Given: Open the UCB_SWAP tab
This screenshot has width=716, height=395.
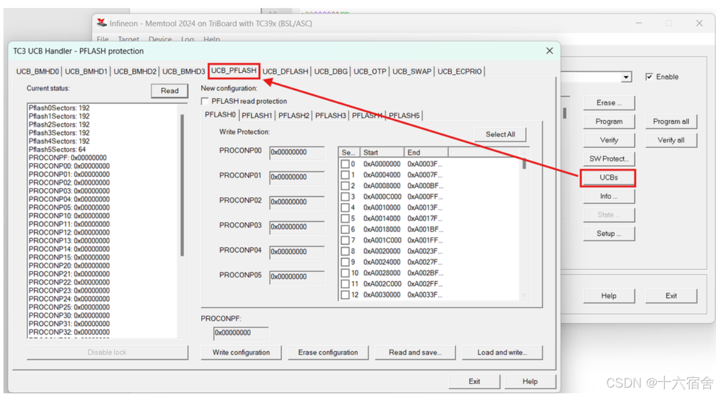Looking at the screenshot, I should pyautogui.click(x=412, y=71).
